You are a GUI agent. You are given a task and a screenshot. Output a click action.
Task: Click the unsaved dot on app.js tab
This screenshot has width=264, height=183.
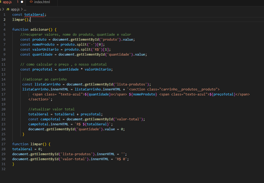tap(22, 2)
